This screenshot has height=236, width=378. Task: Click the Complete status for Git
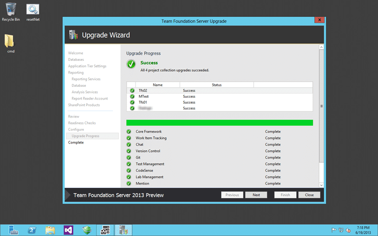tap(273, 158)
